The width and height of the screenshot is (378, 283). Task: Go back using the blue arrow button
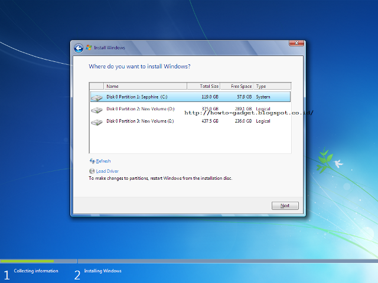pos(79,48)
